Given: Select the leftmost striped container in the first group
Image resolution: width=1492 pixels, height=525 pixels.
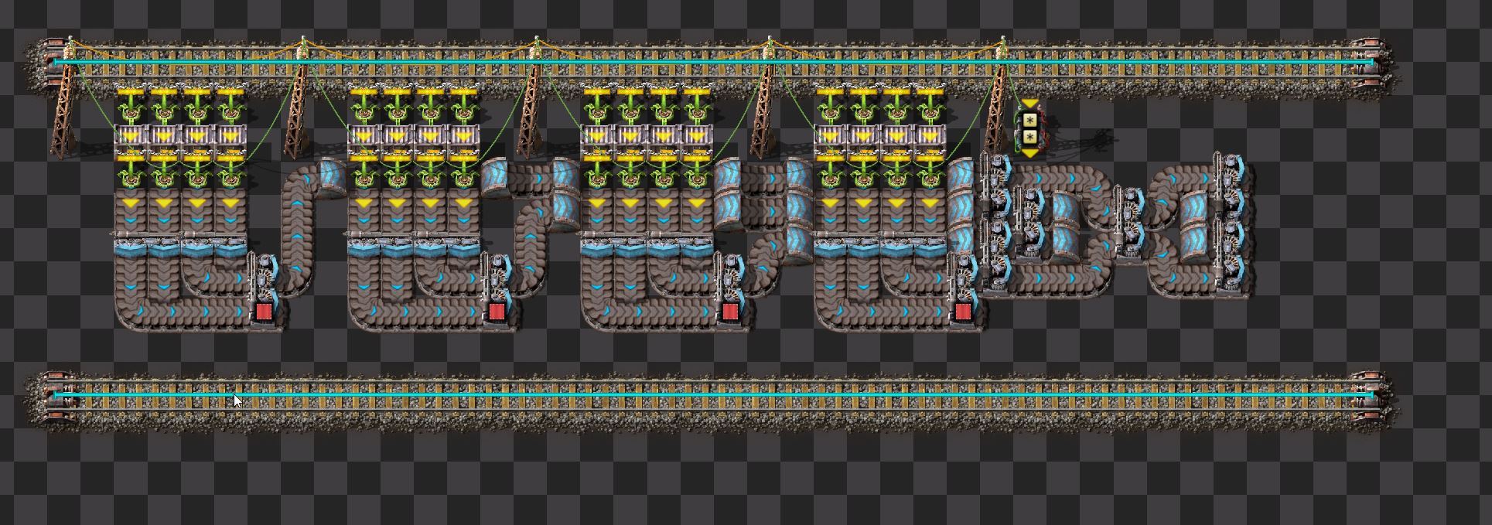Looking at the screenshot, I should [131, 138].
